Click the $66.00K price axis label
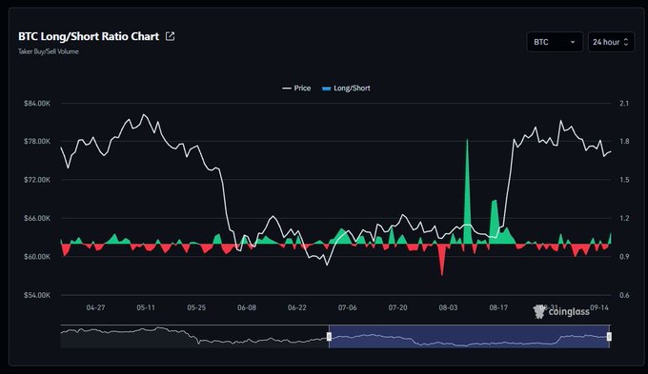 click(37, 218)
